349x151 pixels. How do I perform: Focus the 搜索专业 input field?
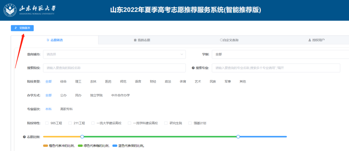pyautogui.click(x=276, y=68)
